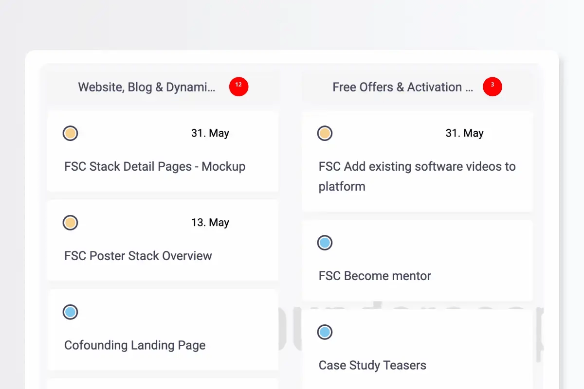The image size is (584, 389).
Task: Open FSC Add existing software videos to platform title
Action: tap(417, 176)
